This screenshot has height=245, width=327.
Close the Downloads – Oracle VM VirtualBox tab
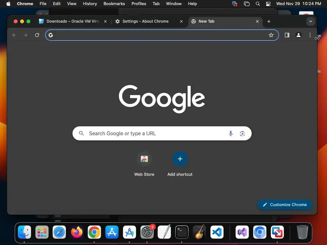[x=105, y=21]
